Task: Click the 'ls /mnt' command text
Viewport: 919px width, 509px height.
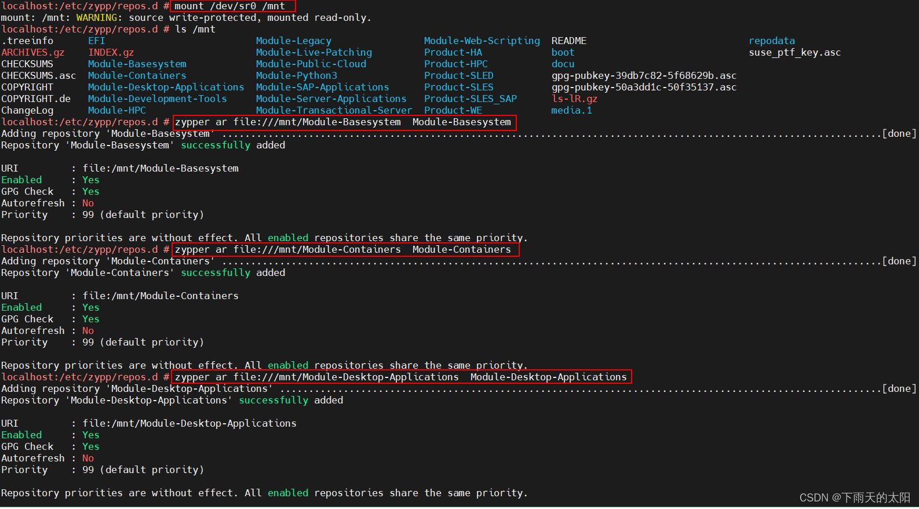Action: (195, 29)
